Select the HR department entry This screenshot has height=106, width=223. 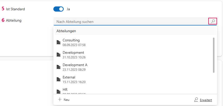tap(65, 90)
